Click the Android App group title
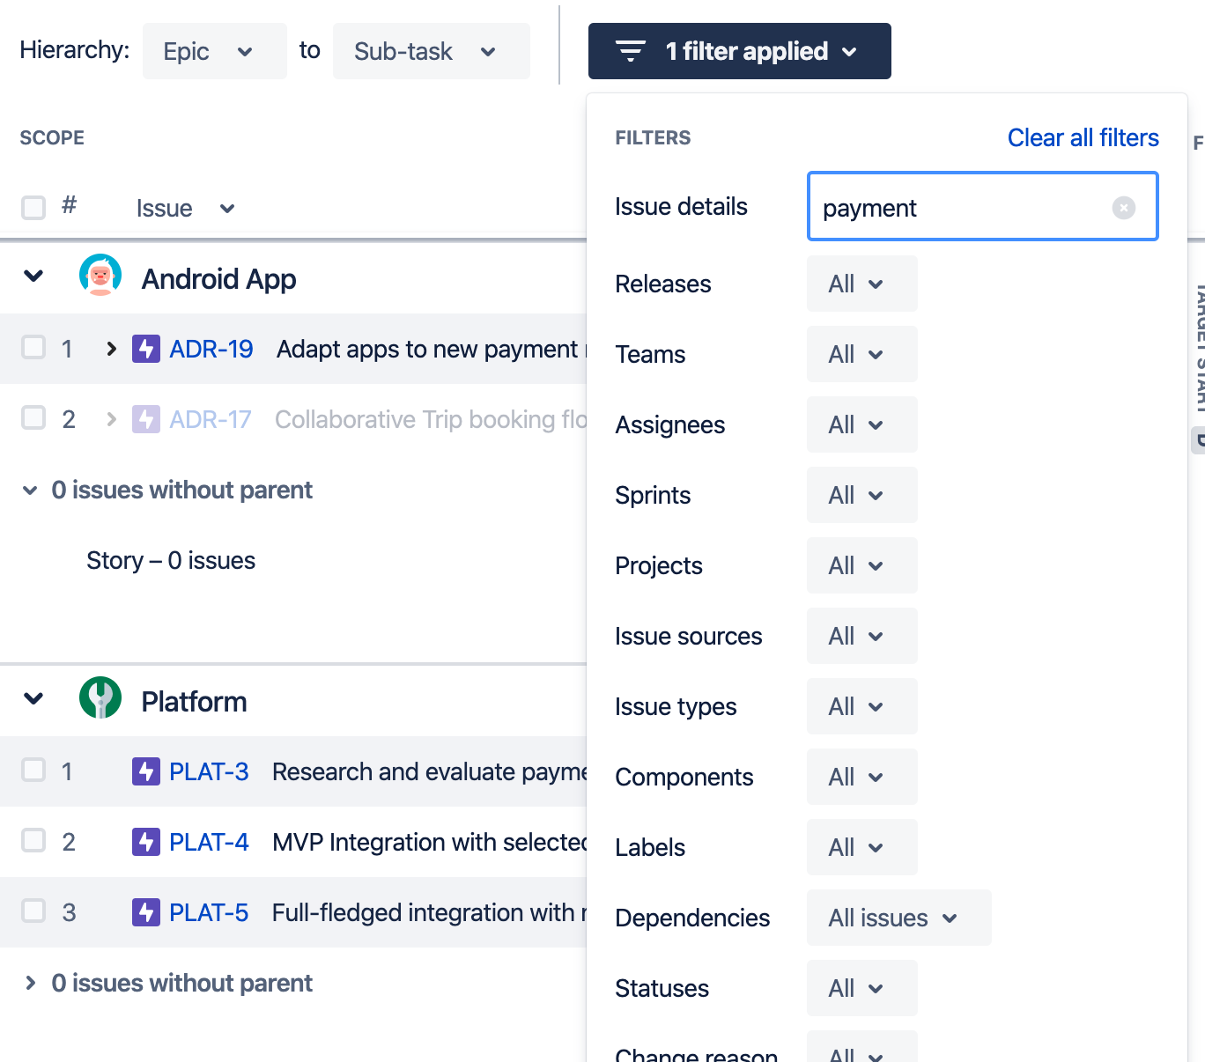 pos(218,279)
